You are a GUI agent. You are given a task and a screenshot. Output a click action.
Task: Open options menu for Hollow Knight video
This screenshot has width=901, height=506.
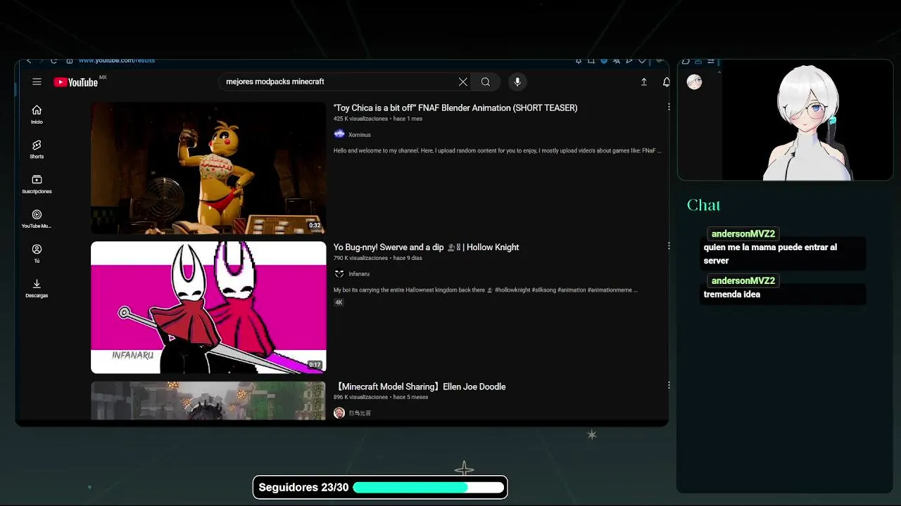point(668,246)
